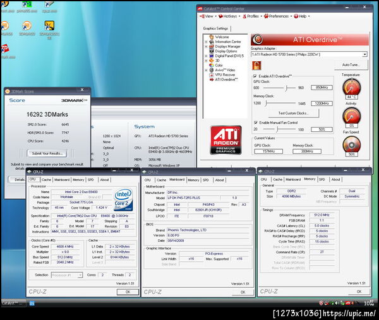Open the Graphics Adapter dropdown
The image size is (379, 320).
tap(364, 54)
